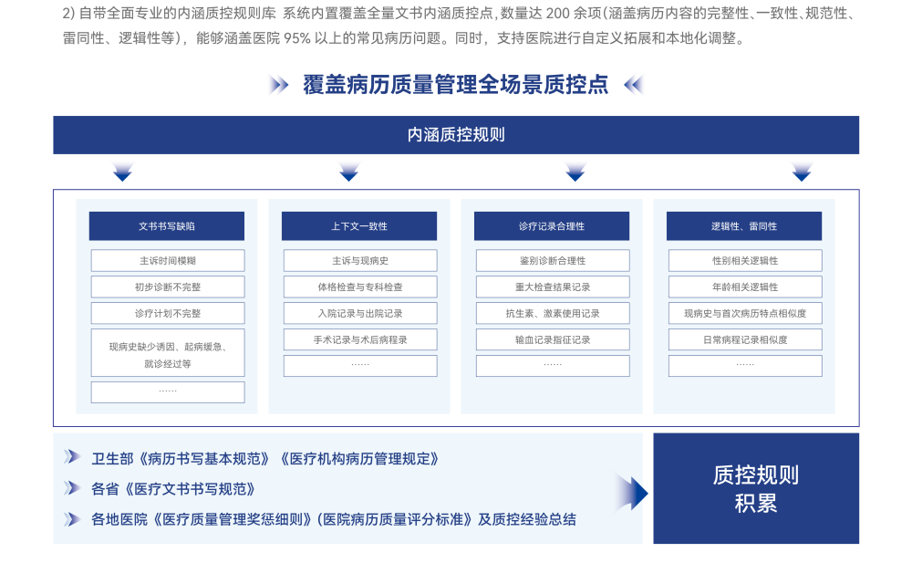Click the 质控规则积累 panel
Screen dimensions: 912x563
(x=757, y=488)
